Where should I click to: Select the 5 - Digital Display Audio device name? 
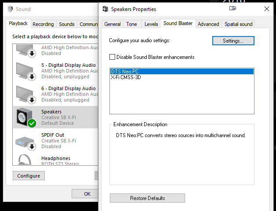click(x=69, y=65)
